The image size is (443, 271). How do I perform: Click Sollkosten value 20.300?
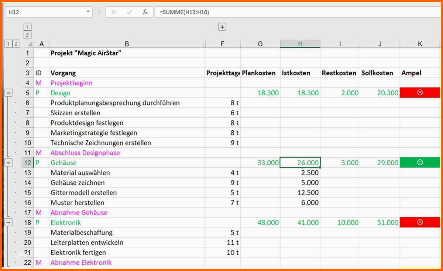[x=380, y=93]
